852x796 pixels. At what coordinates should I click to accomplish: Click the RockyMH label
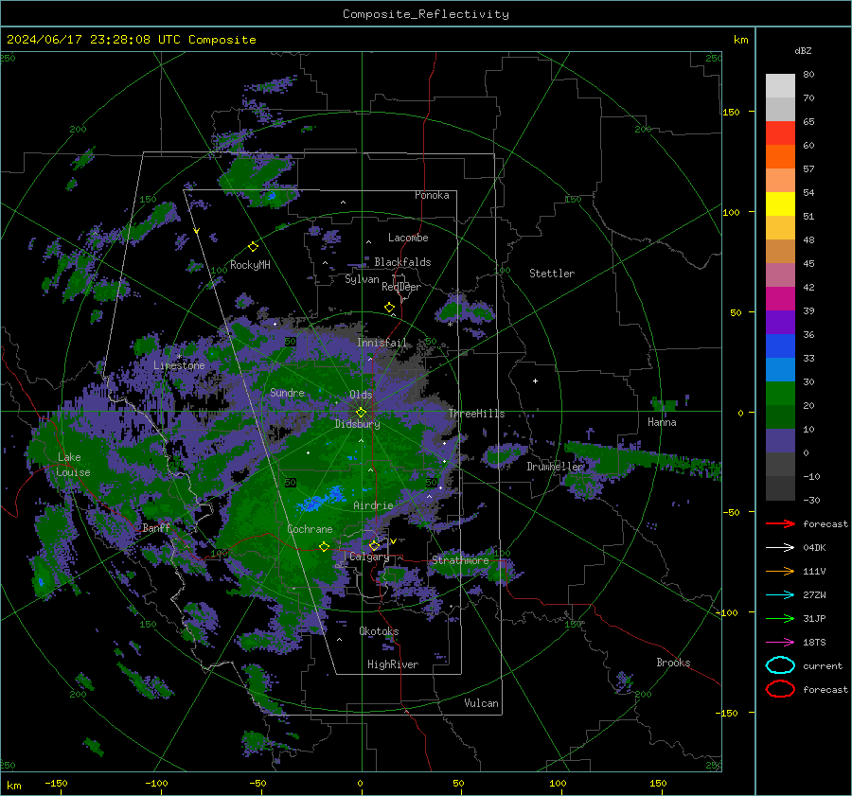[250, 265]
